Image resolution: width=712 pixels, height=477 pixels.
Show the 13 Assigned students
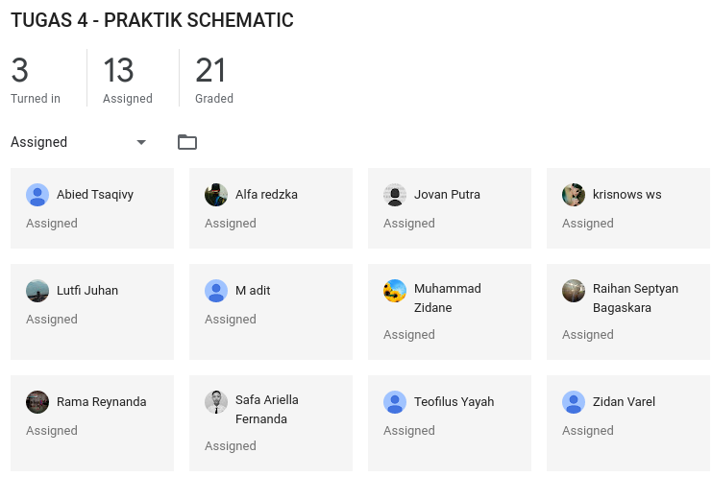tap(128, 79)
